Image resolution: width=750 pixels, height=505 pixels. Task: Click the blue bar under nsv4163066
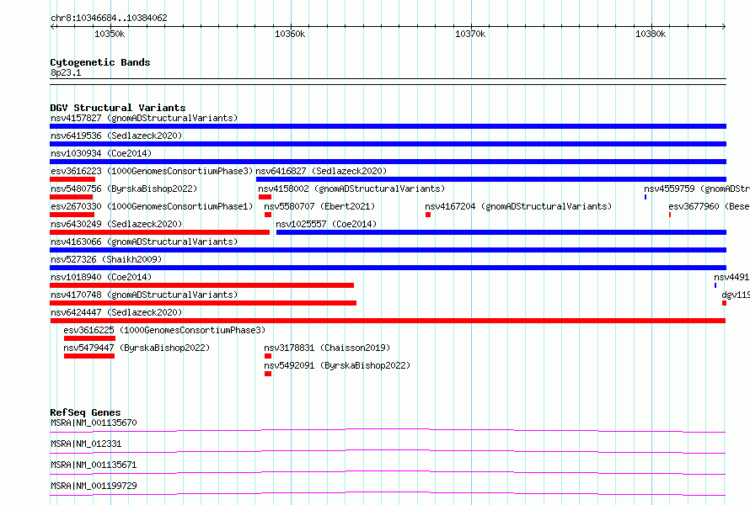pos(388,250)
